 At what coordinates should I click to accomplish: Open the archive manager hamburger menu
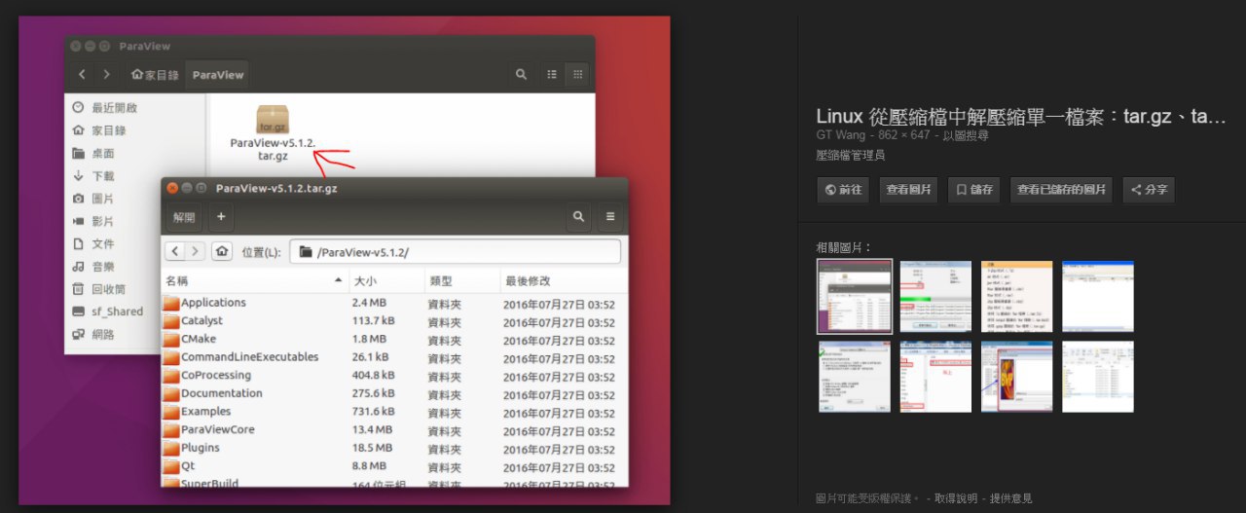pos(610,216)
